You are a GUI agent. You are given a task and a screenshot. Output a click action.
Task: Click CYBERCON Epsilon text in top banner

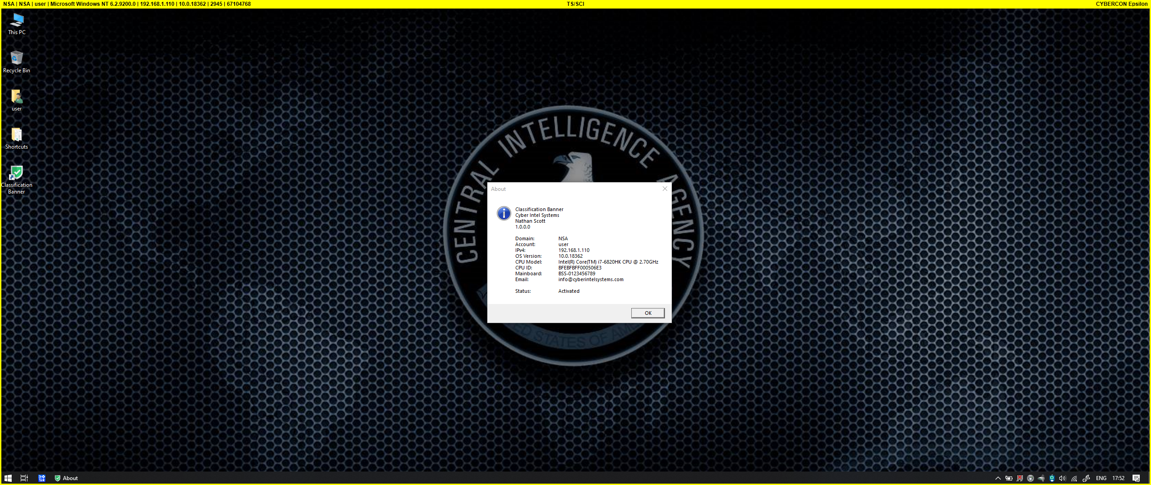coord(1121,4)
